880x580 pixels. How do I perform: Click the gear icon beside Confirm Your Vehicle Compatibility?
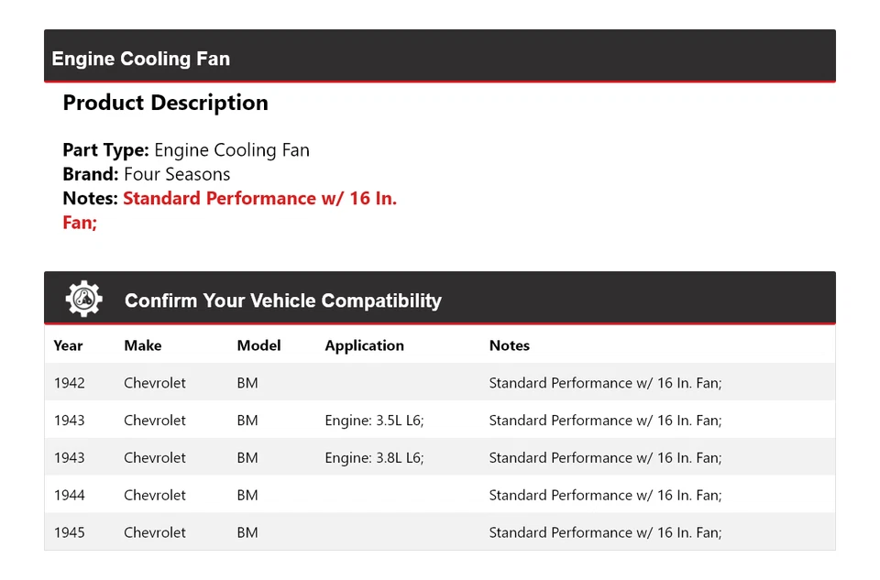(83, 300)
